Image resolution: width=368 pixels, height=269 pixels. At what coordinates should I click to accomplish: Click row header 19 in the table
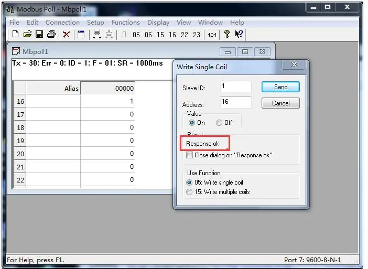click(x=20, y=141)
